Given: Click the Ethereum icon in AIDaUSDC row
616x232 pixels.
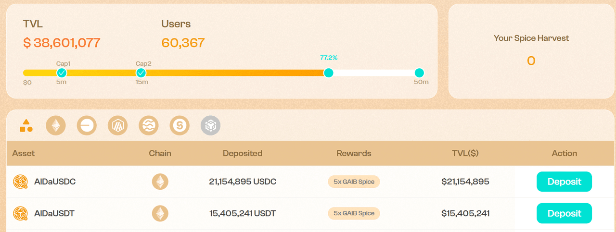Looking at the screenshot, I should [x=160, y=182].
